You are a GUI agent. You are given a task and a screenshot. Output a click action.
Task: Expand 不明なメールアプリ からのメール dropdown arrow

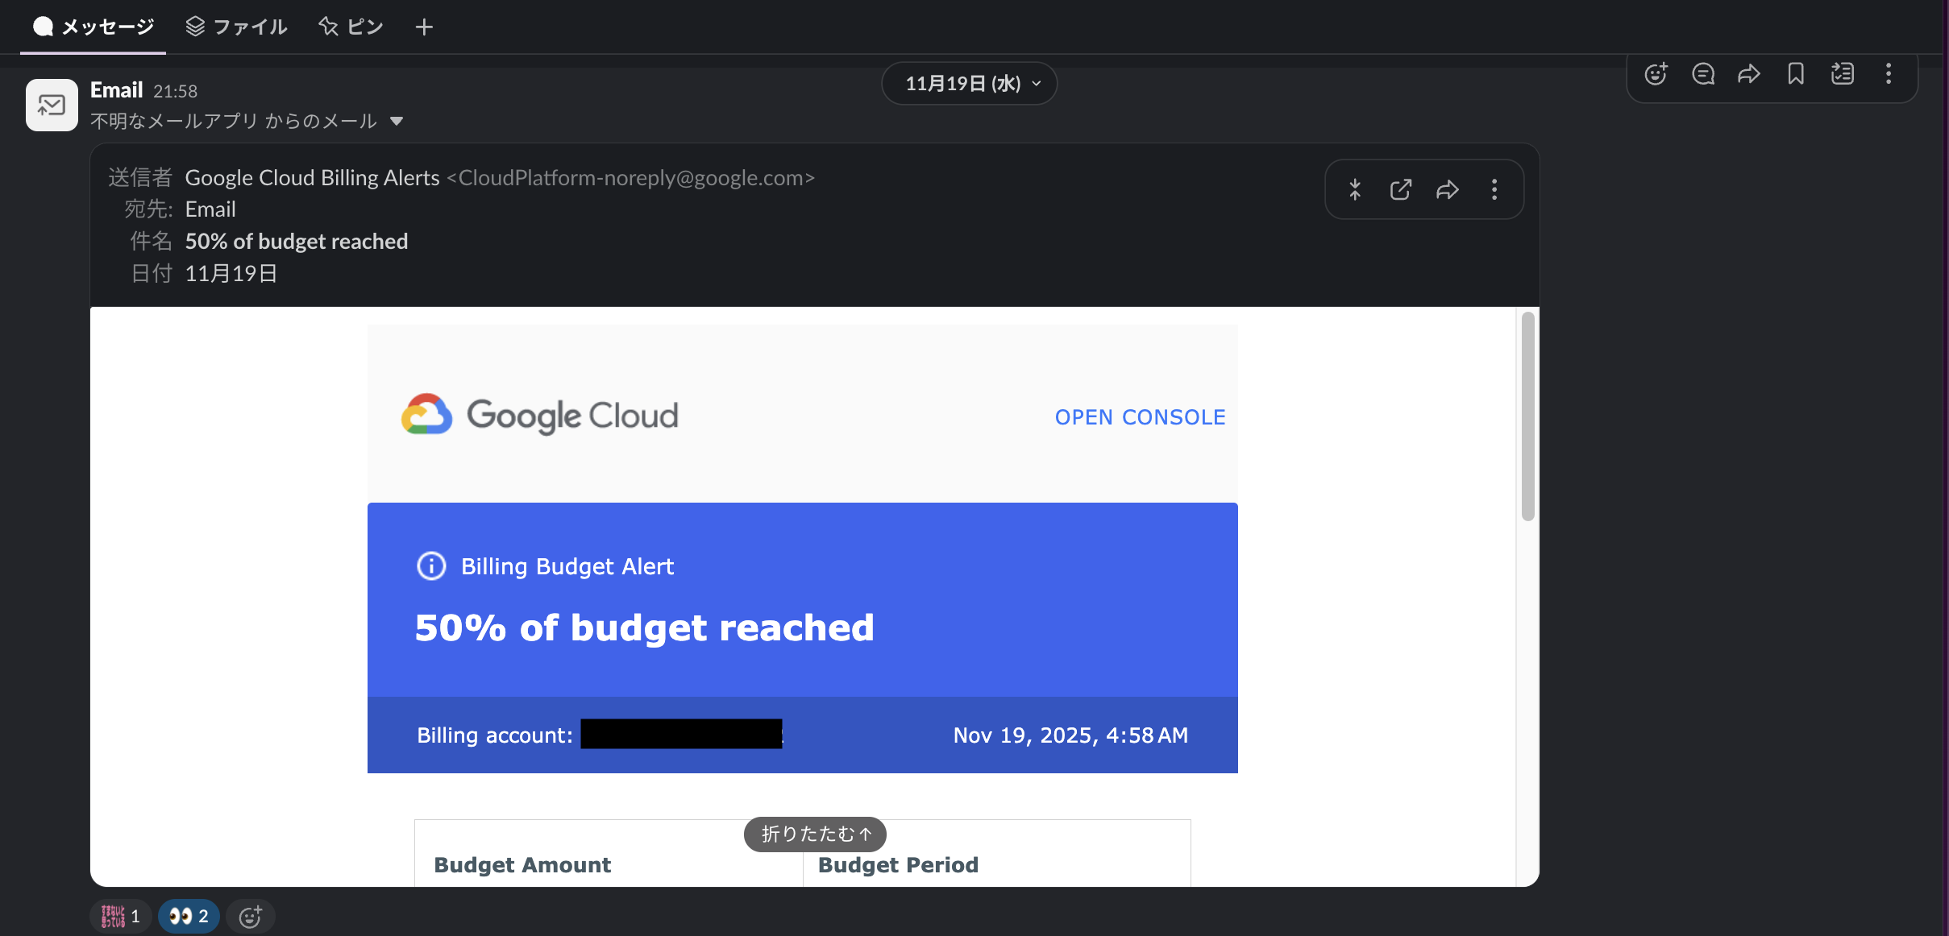396,122
